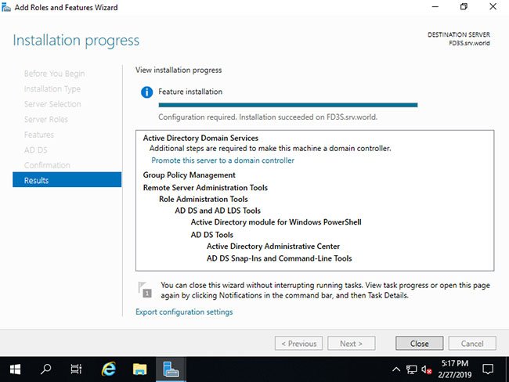Open taskbar Search magnifier
The width and height of the screenshot is (509, 382).
tap(45, 369)
